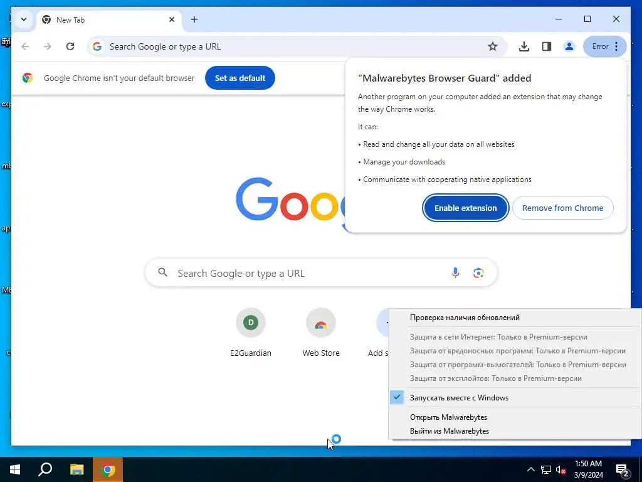Viewport: 642px width, 482px height.
Task: Click the network tray icon
Action: point(546,469)
